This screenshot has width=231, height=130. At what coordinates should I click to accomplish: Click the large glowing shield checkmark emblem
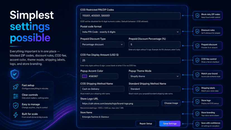click(15, 74)
